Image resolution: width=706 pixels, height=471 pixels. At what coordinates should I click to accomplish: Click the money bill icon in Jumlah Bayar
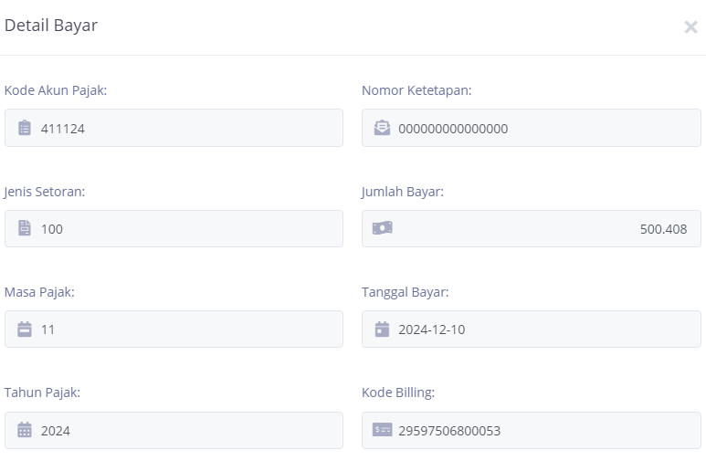[x=383, y=228]
